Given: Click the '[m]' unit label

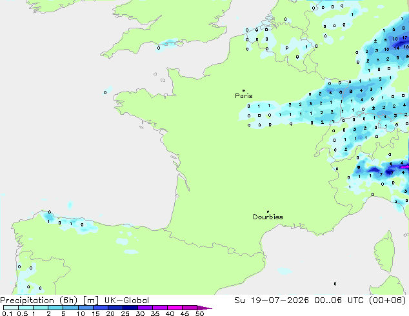Looking at the screenshot, I should pyautogui.click(x=90, y=301).
